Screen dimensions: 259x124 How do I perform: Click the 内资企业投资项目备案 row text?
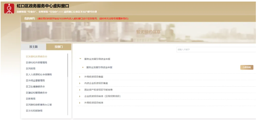click(x=96, y=83)
